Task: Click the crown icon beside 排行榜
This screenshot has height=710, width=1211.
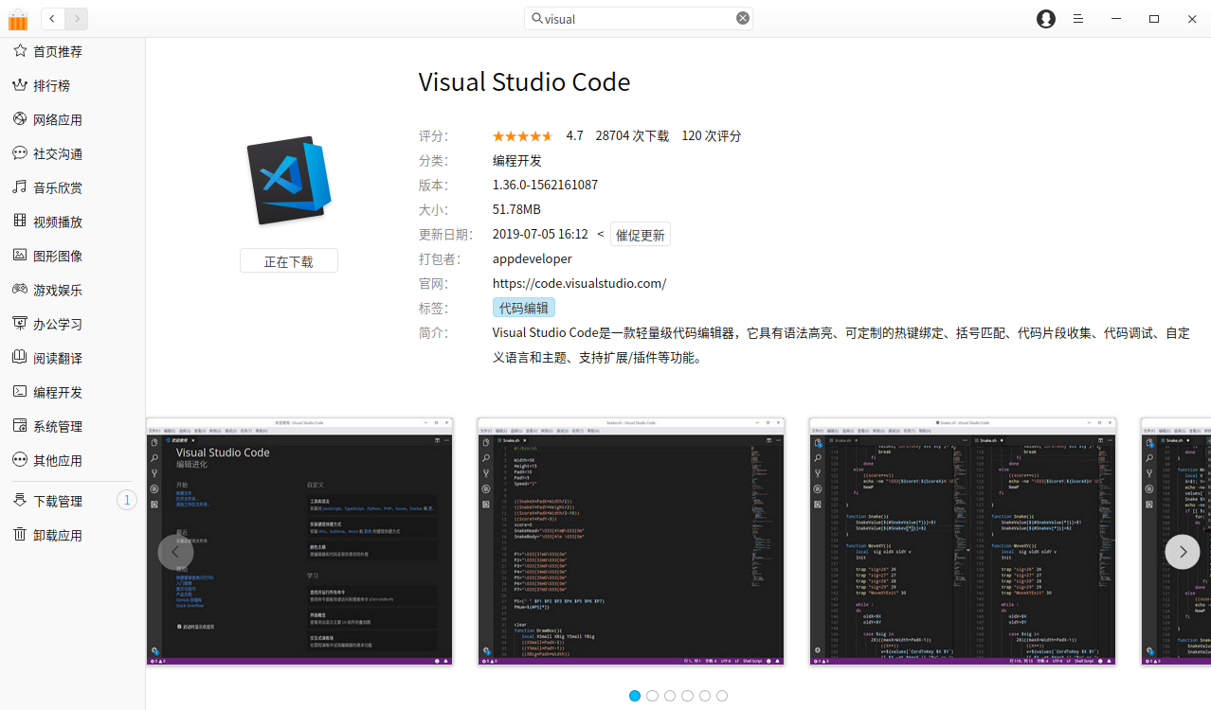Action: [20, 85]
